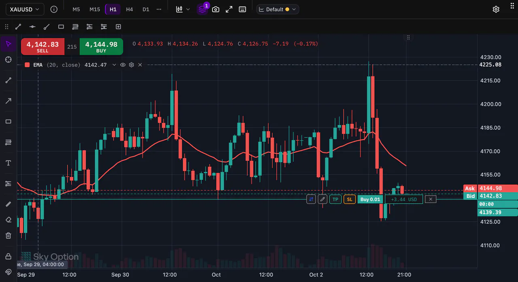Toggle EMA indicator visibility eye
The width and height of the screenshot is (518, 282).
click(123, 65)
